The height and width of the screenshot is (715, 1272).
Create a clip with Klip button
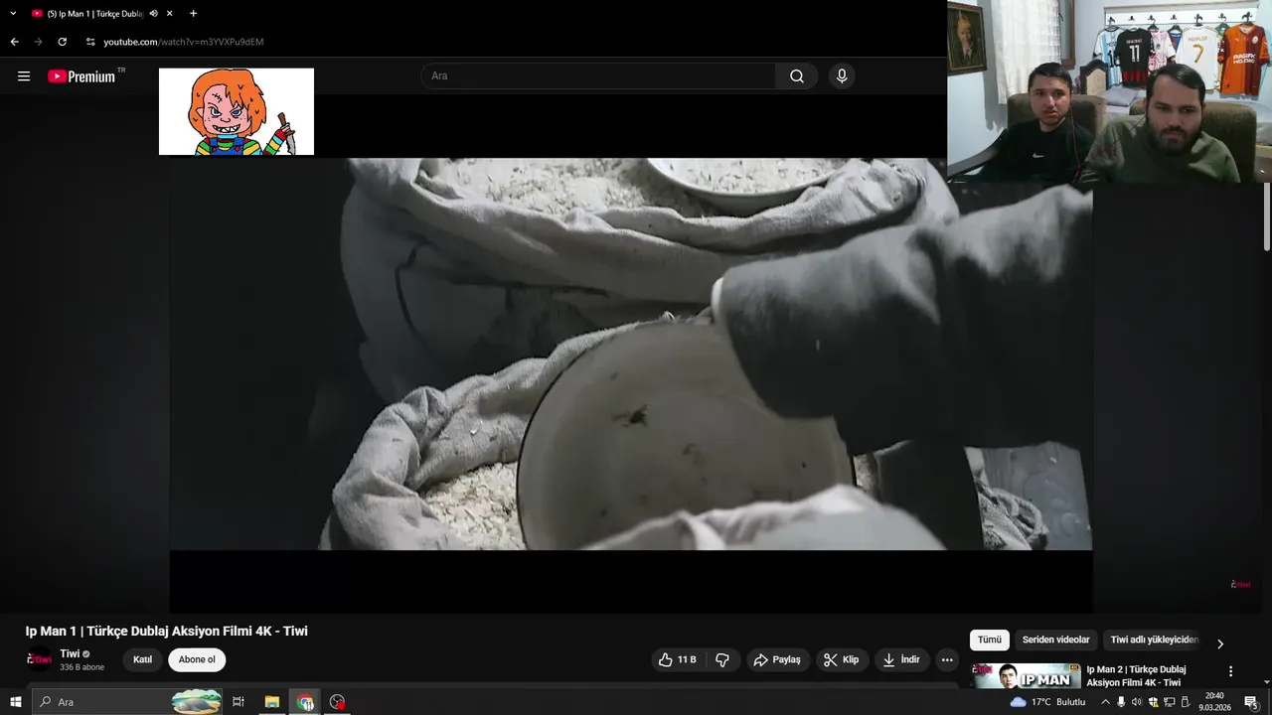coord(842,659)
